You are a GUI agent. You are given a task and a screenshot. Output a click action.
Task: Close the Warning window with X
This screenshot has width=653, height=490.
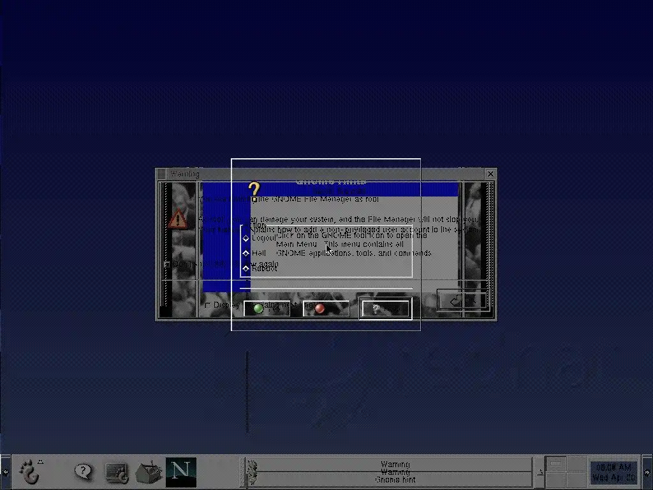(491, 174)
